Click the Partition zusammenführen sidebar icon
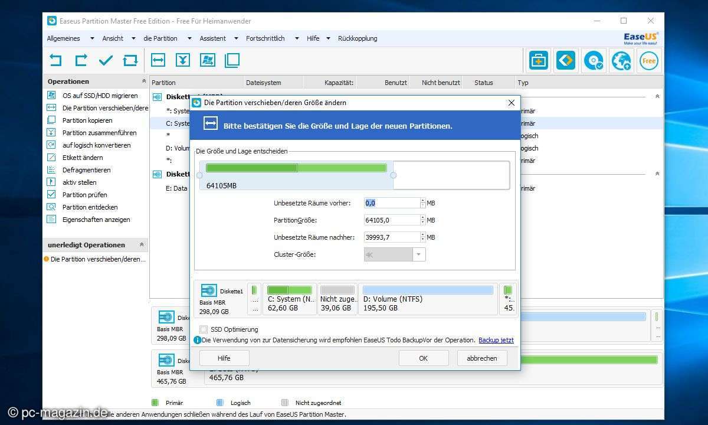This screenshot has width=708, height=425. coord(51,133)
